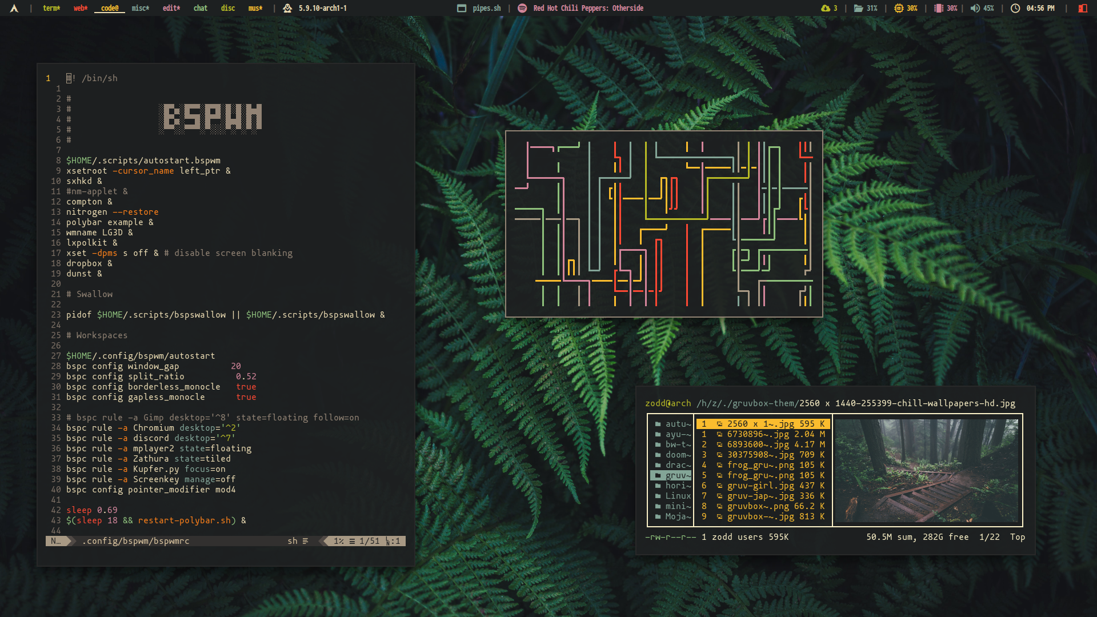Click the Tux kernel version icon

287,8
